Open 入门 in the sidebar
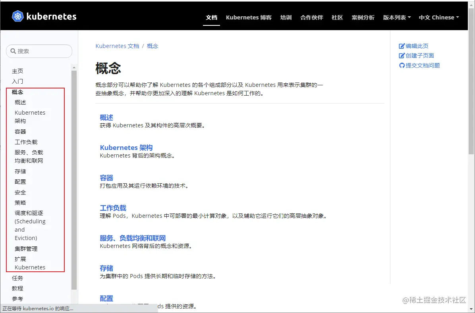Image resolution: width=475 pixels, height=313 pixels. 17,81
